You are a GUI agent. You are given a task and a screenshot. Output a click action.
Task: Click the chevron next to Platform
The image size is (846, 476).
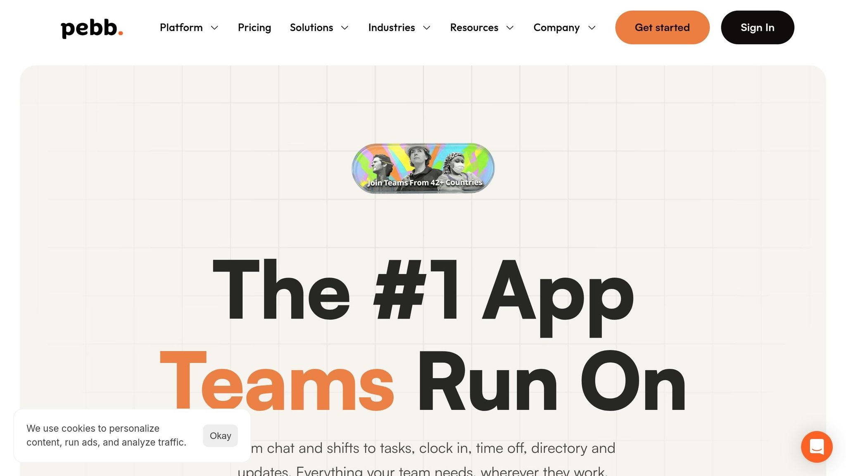pos(214,28)
